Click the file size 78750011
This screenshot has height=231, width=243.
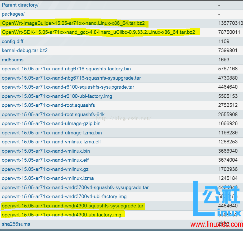229,32
